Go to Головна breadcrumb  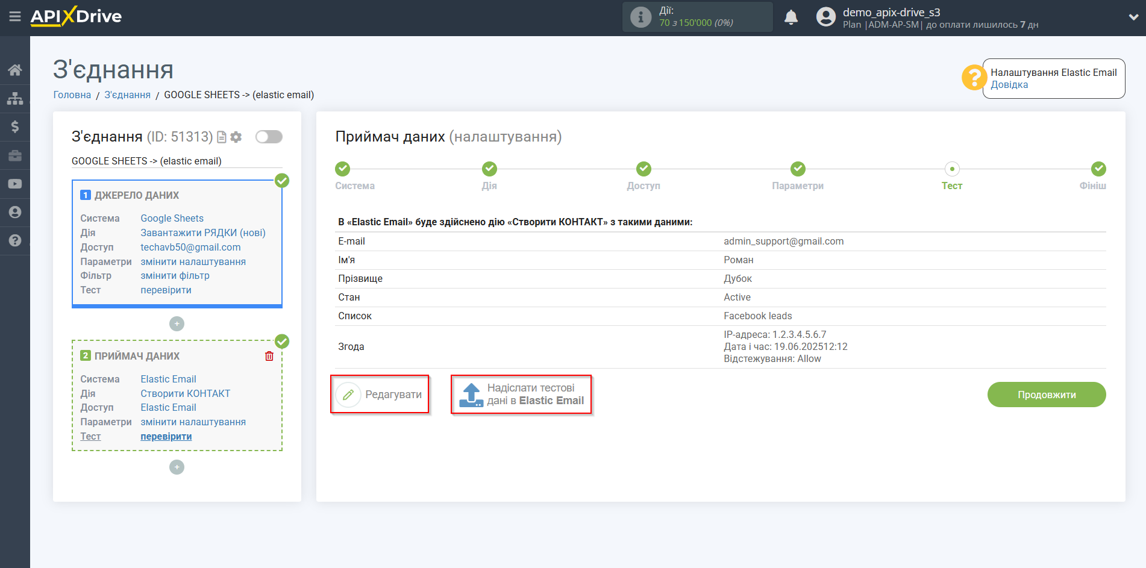(72, 95)
